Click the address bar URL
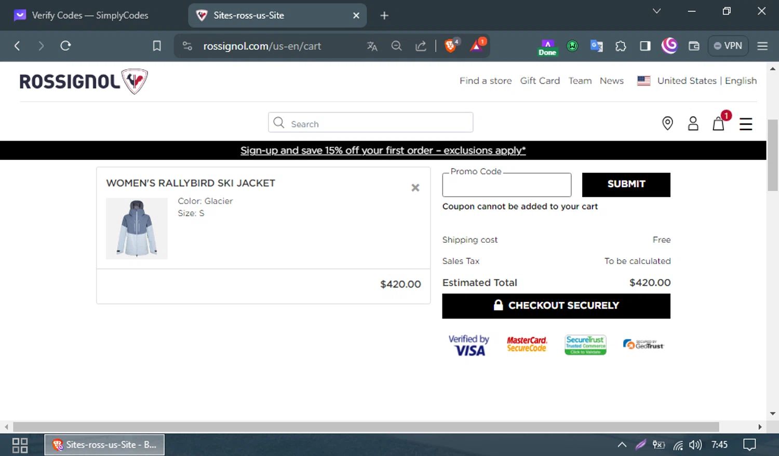Image resolution: width=779 pixels, height=456 pixels. 262,46
